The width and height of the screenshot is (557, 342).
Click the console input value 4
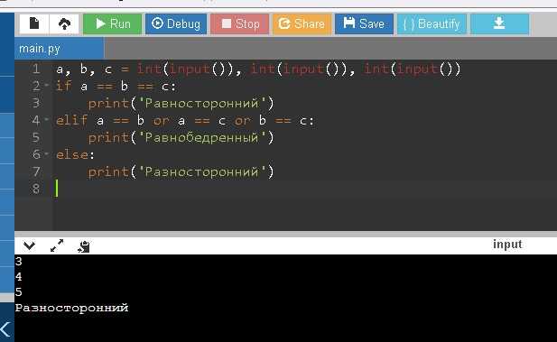(x=18, y=277)
